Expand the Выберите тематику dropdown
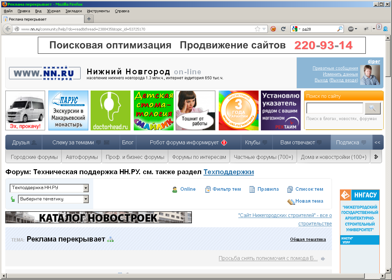Image resolution: width=392 pixels, height=280 pixels. (86, 199)
